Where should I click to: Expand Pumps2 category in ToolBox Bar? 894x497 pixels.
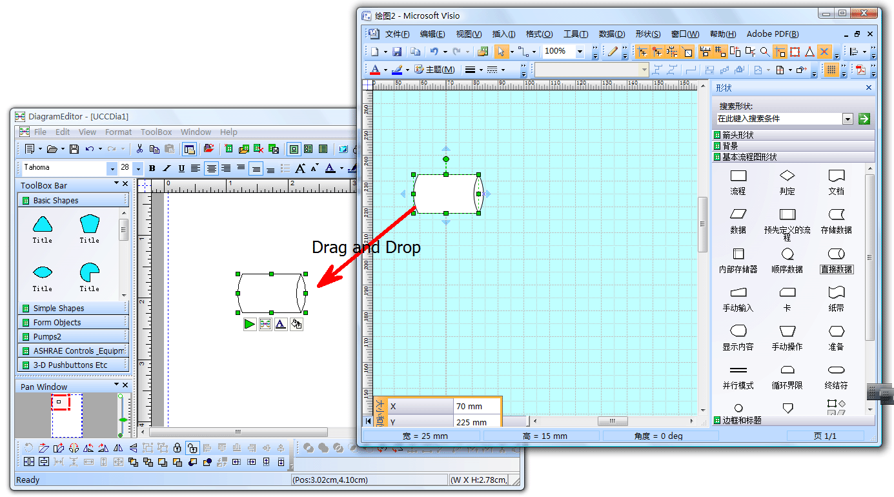coord(74,336)
